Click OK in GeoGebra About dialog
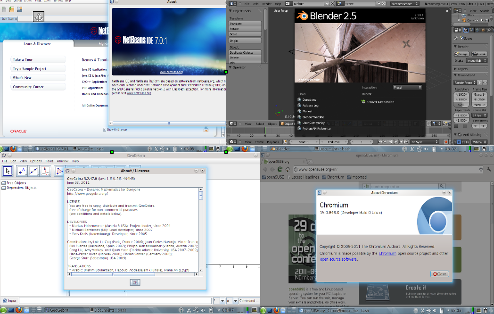 (135, 282)
